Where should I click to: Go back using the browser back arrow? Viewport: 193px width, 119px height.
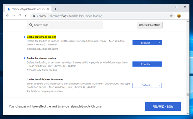coord(8,16)
